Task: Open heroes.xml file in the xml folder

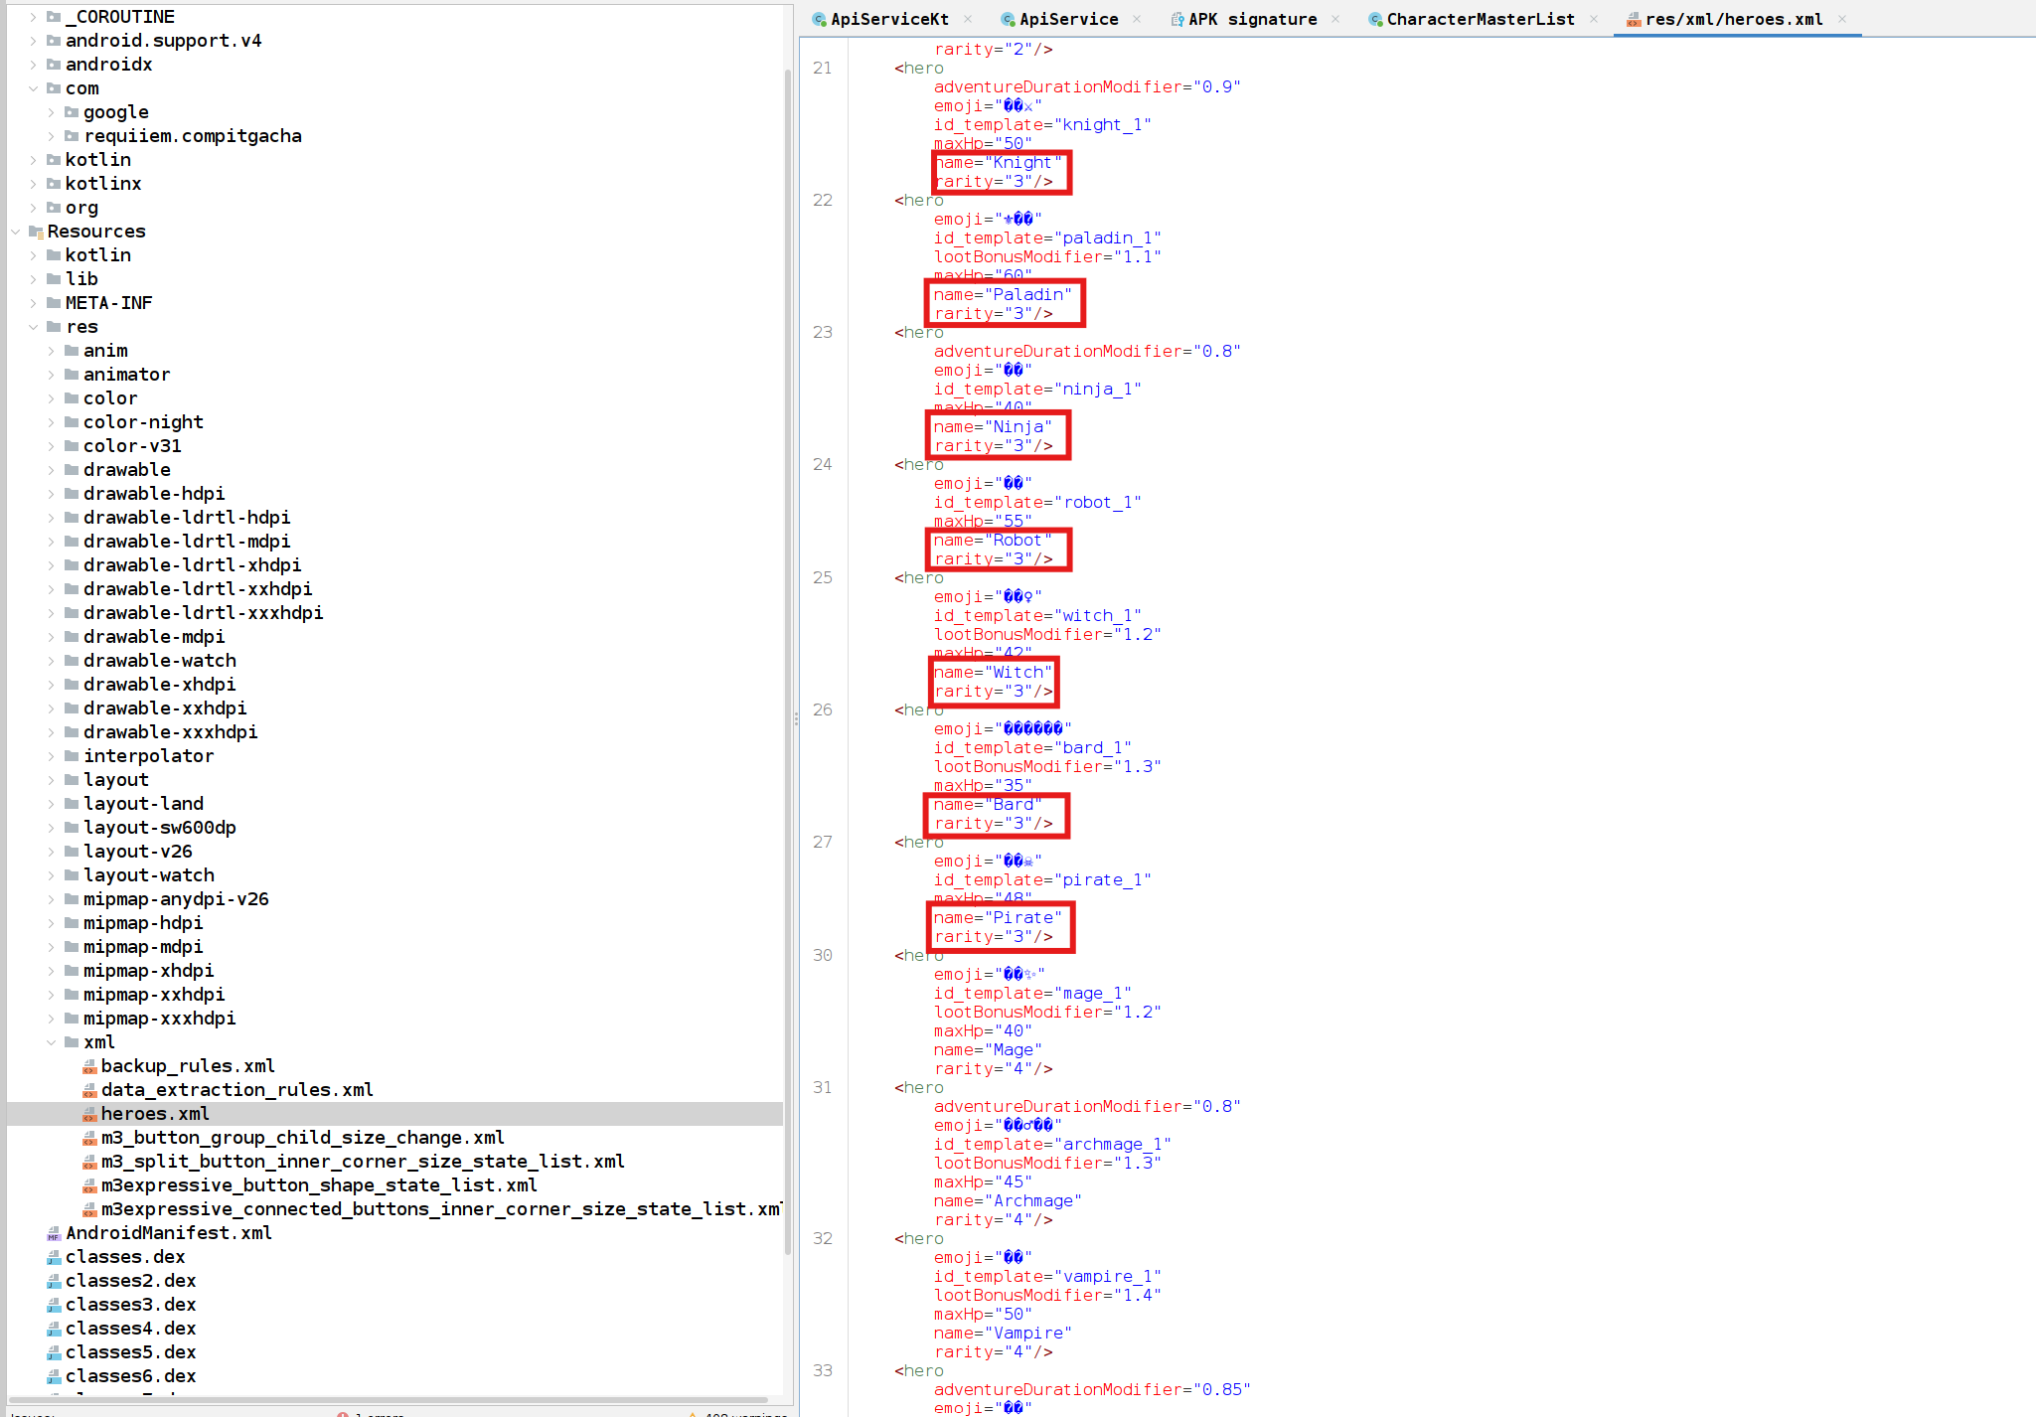Action: [154, 1113]
